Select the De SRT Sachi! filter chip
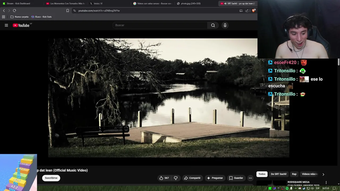Image resolution: width=340 pixels, height=191 pixels. pyautogui.click(x=279, y=174)
